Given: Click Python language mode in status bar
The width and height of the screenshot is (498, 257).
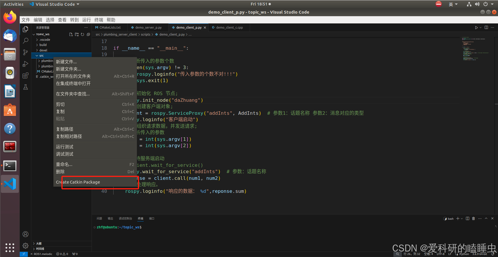Looking at the screenshot, I should [x=464, y=254].
